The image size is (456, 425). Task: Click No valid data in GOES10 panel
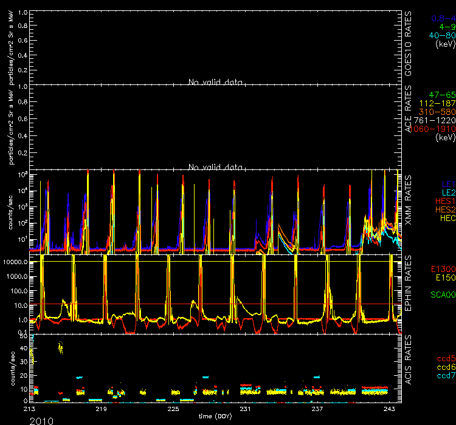[x=216, y=82]
